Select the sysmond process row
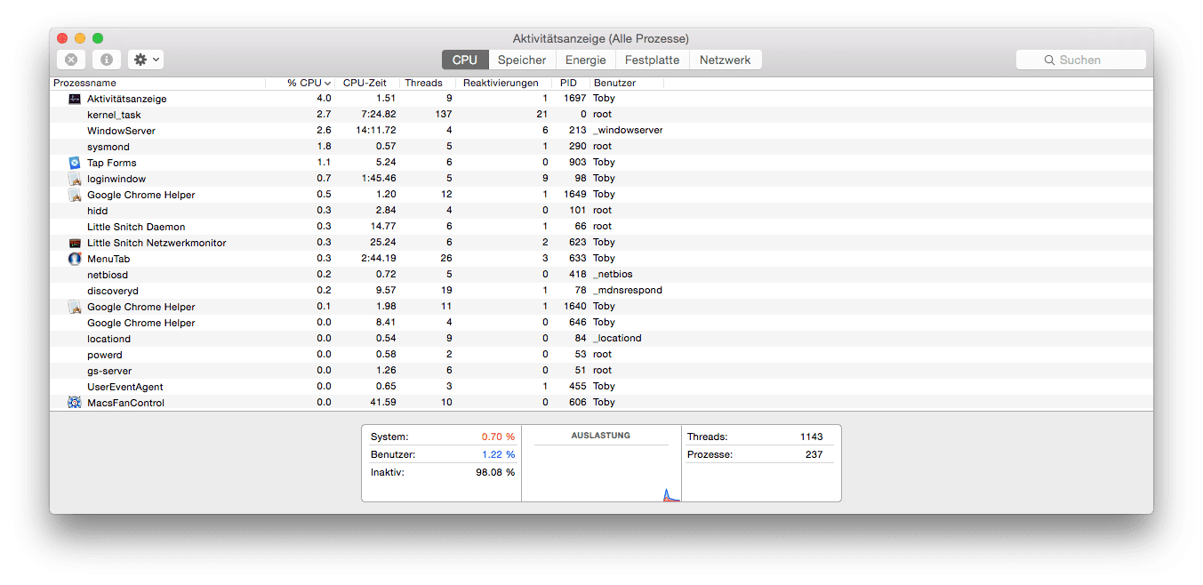Screen dimensions: 1203x585 601,147
